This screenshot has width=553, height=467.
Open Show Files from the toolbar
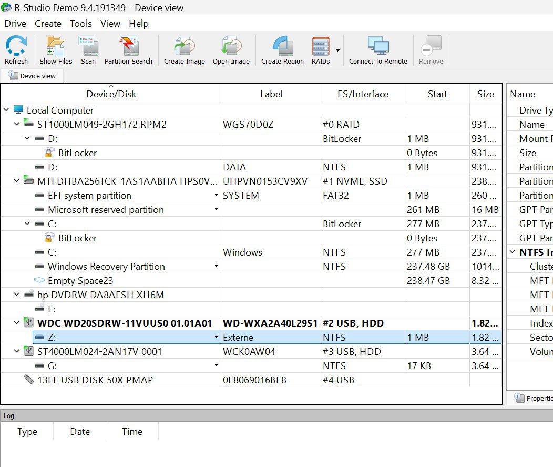tap(56, 50)
